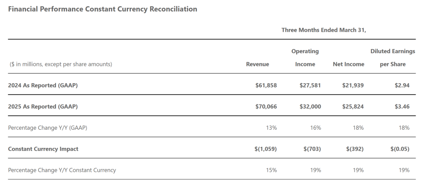This screenshot has height=187, width=421.
Task: Select the Diluted Earnings per Share header
Action: coord(393,58)
